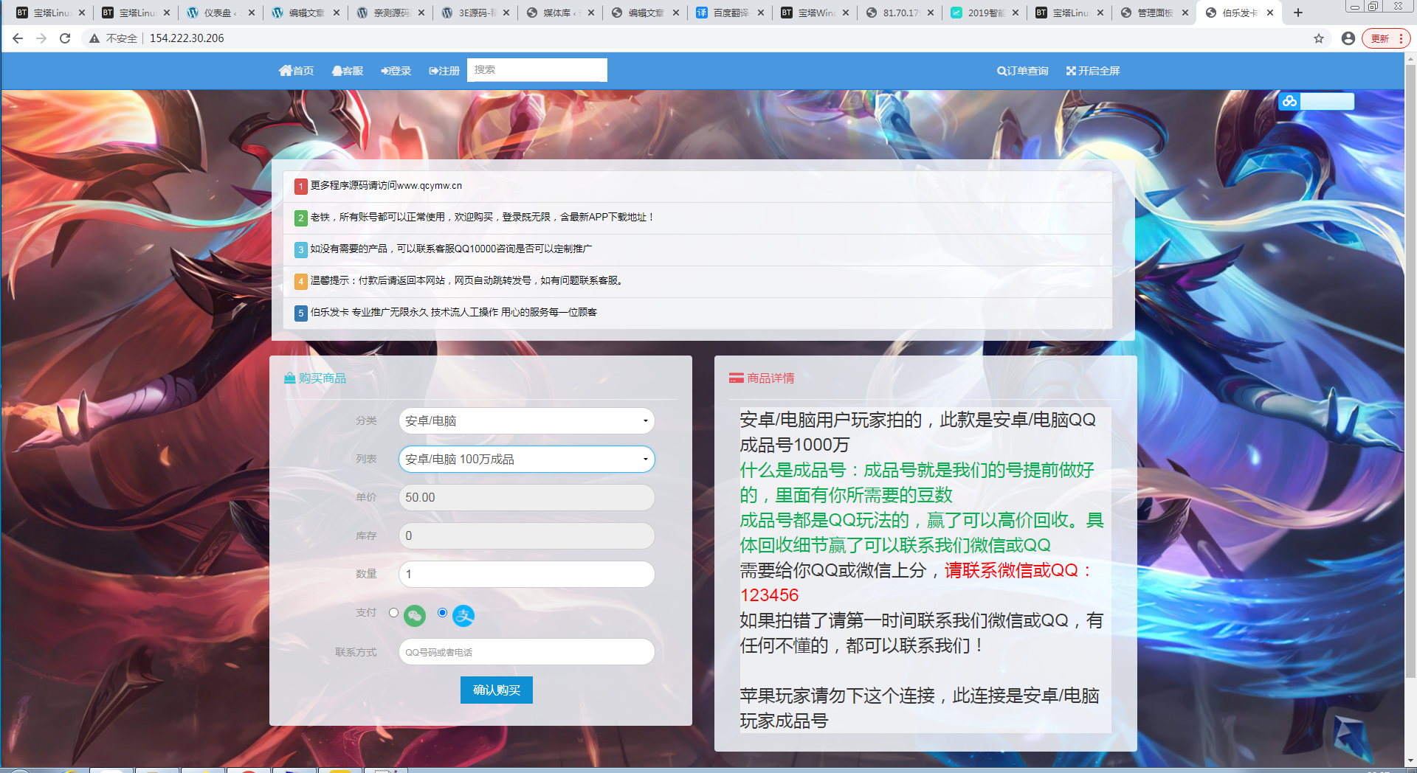Go to 首页 home in the navbar

coord(297,71)
